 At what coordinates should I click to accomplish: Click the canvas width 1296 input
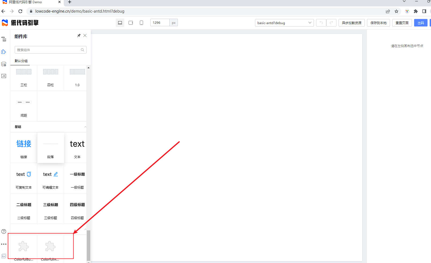click(x=160, y=23)
